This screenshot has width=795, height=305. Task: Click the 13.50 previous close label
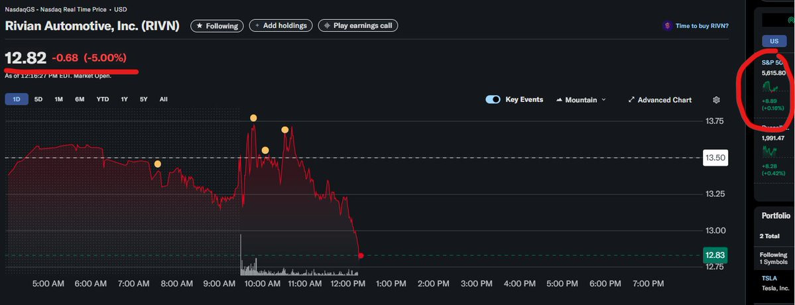click(x=716, y=158)
